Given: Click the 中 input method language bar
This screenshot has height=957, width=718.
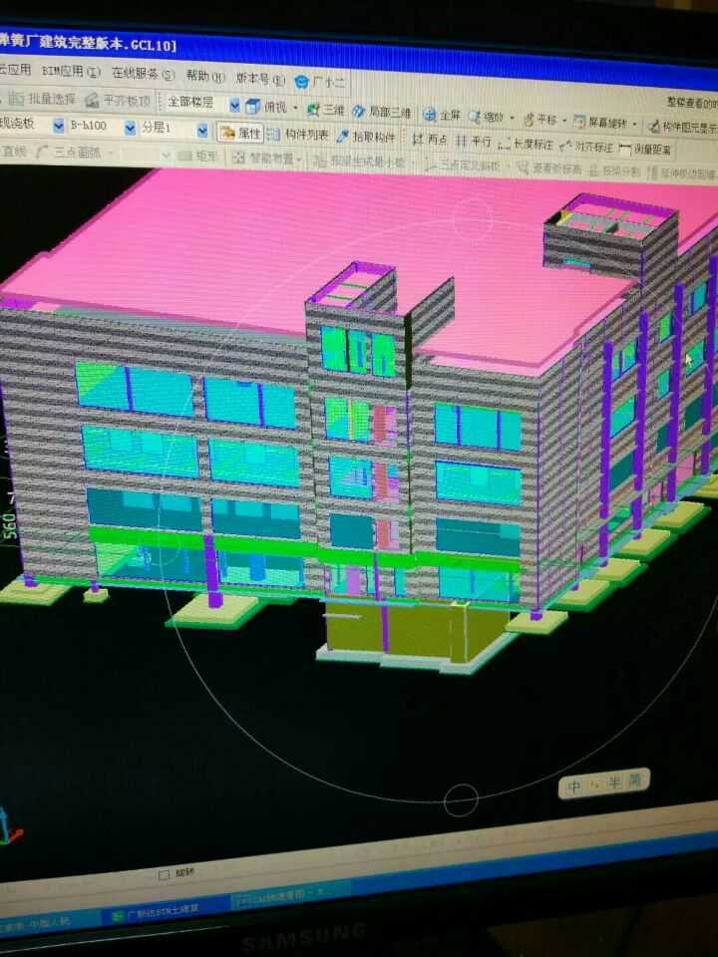Looking at the screenshot, I should tap(574, 787).
